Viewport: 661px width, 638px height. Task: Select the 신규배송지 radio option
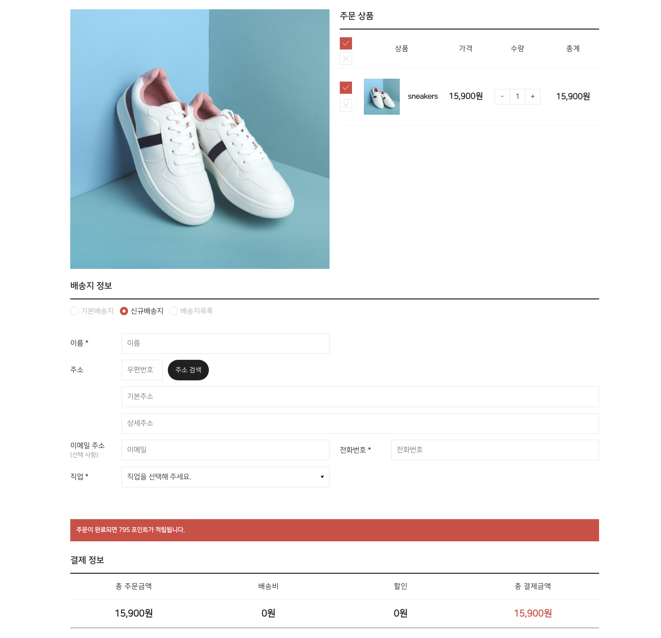[x=124, y=311]
